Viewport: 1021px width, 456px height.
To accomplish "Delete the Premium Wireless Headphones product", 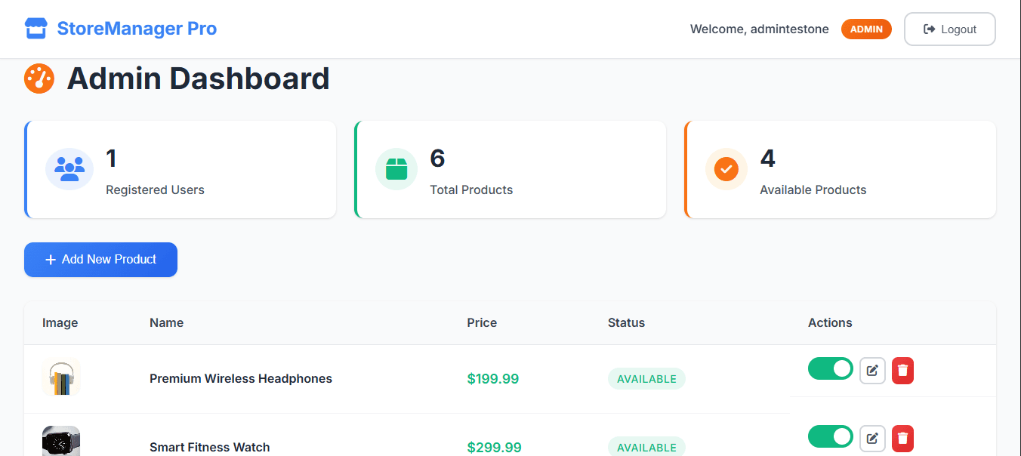I will click(x=902, y=371).
